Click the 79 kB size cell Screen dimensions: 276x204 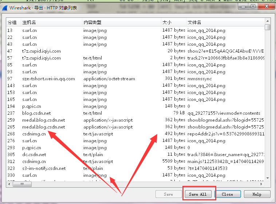point(179,113)
